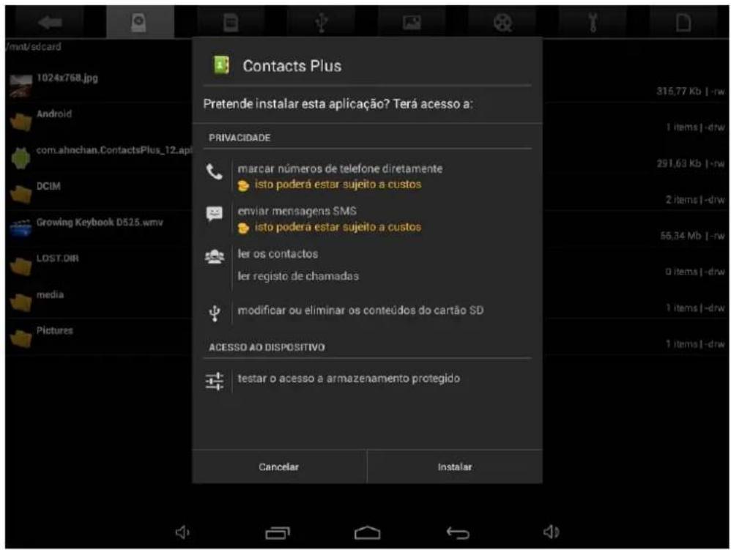Tap the Contacts Plus app icon
The image size is (731, 550).
pyautogui.click(x=221, y=65)
